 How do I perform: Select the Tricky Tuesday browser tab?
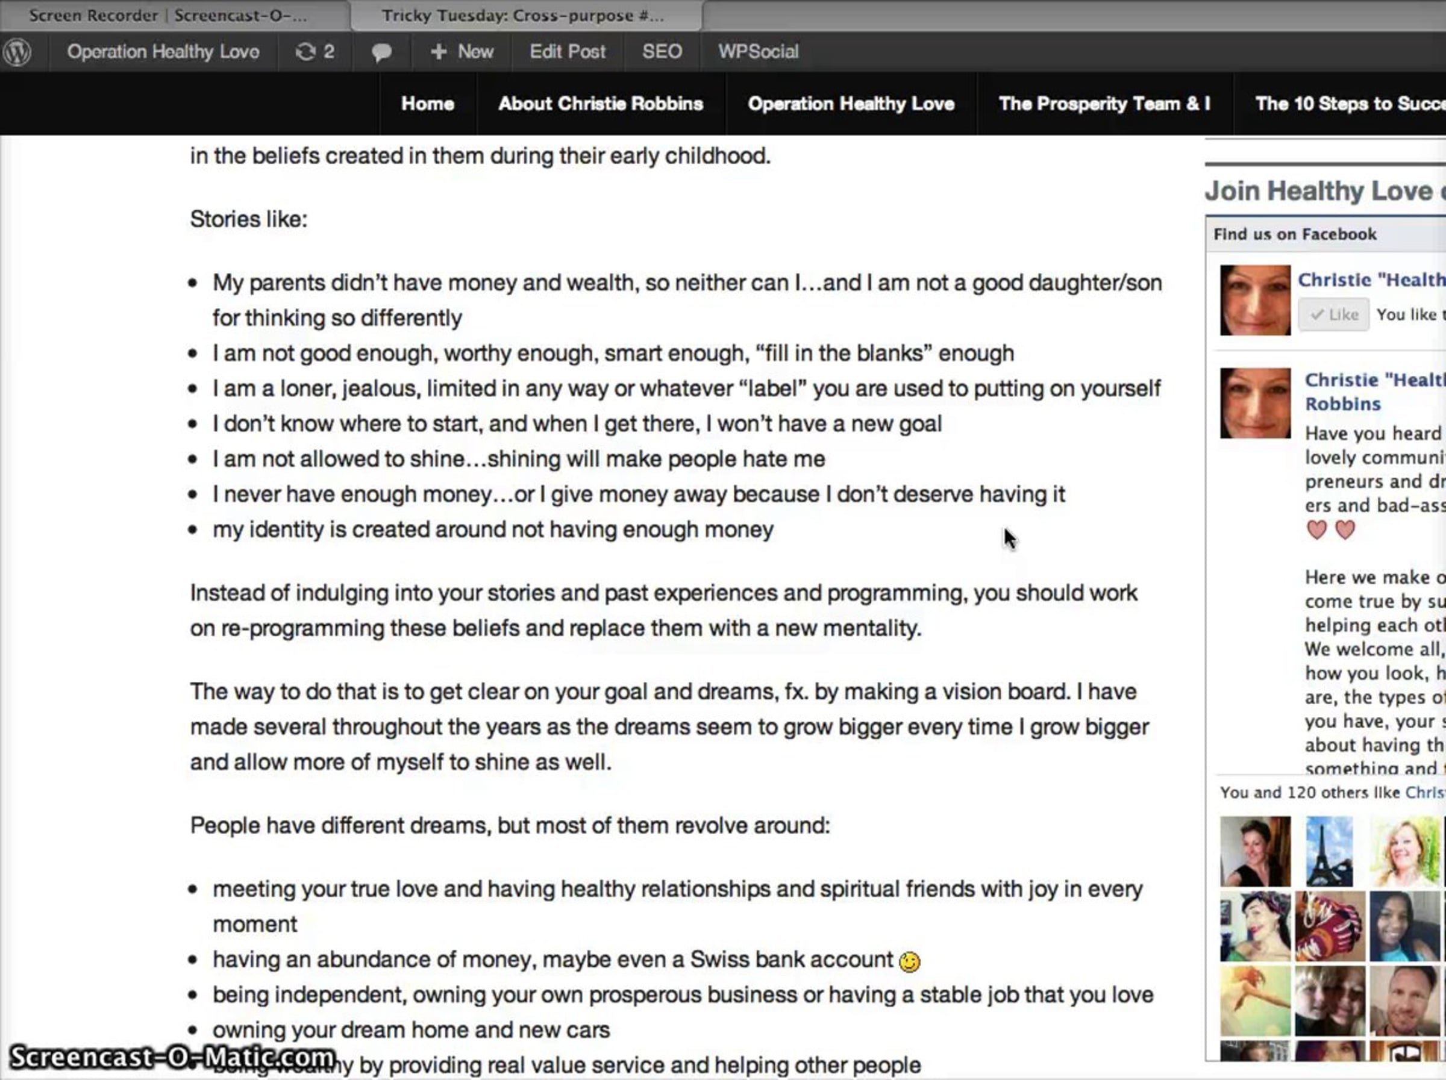click(523, 15)
